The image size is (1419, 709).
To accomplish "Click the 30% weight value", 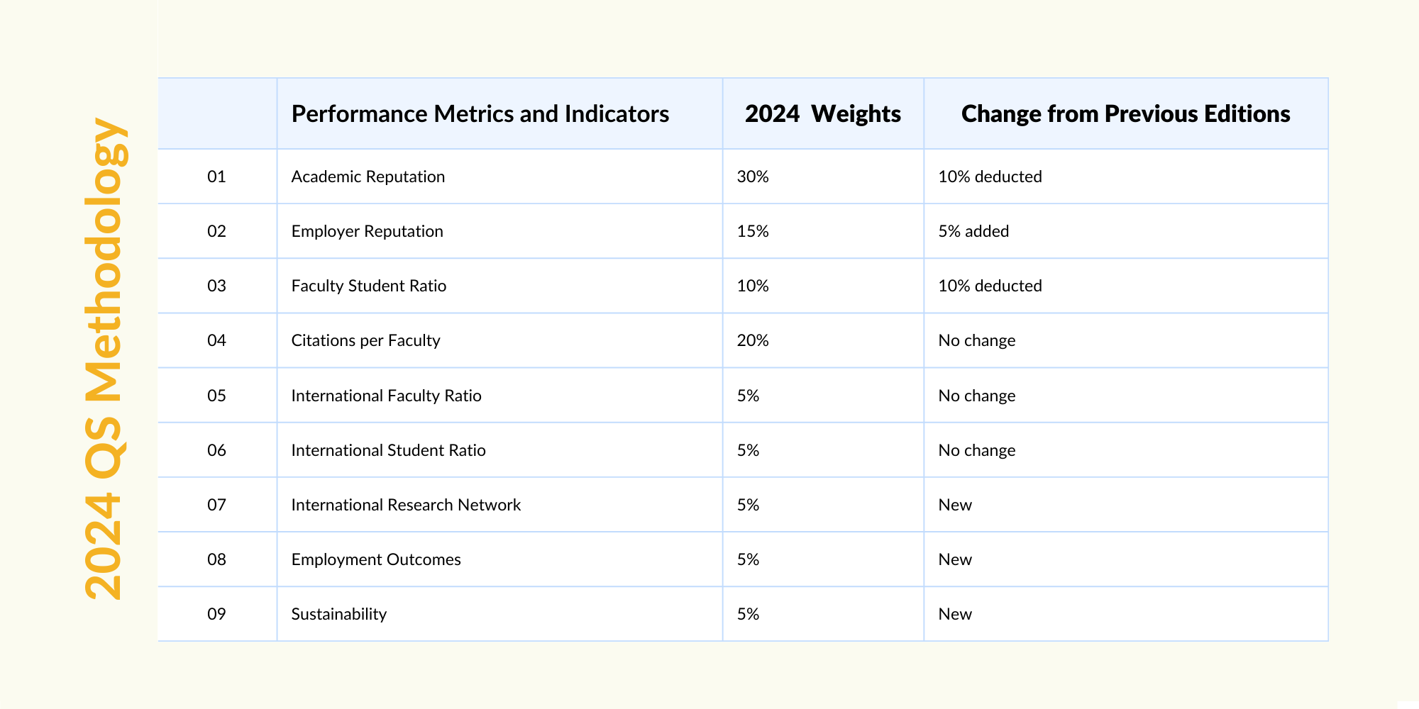I will coord(753,177).
